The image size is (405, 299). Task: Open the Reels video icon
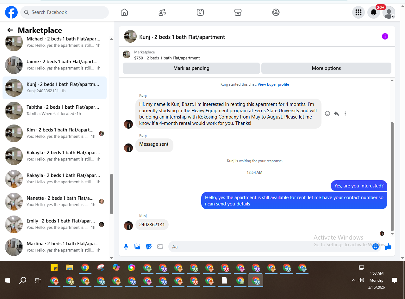click(200, 12)
